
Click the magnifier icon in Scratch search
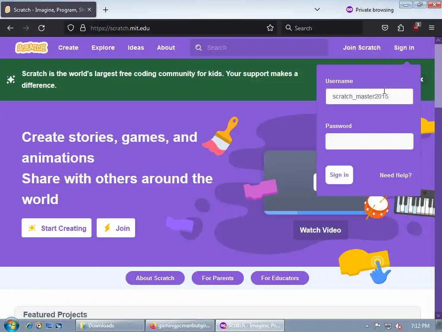click(199, 48)
